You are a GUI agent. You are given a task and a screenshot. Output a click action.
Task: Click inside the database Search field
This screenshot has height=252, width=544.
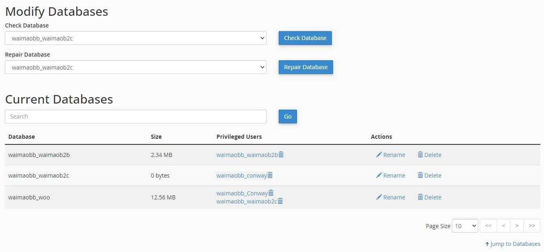[x=135, y=116]
